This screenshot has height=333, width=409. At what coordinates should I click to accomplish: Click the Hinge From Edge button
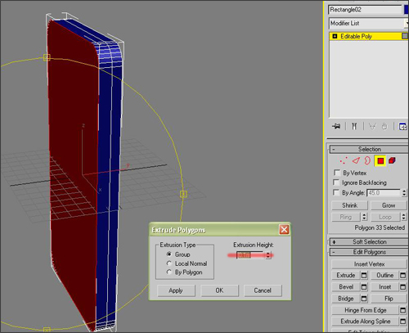click(x=366, y=310)
